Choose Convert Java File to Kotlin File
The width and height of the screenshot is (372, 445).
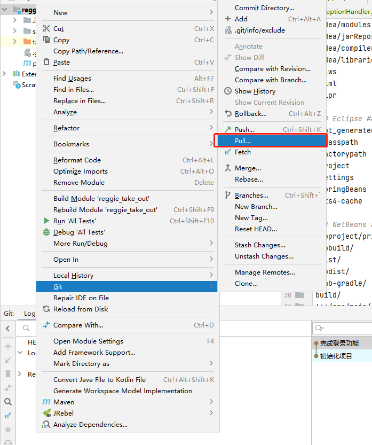pyautogui.click(x=128, y=379)
